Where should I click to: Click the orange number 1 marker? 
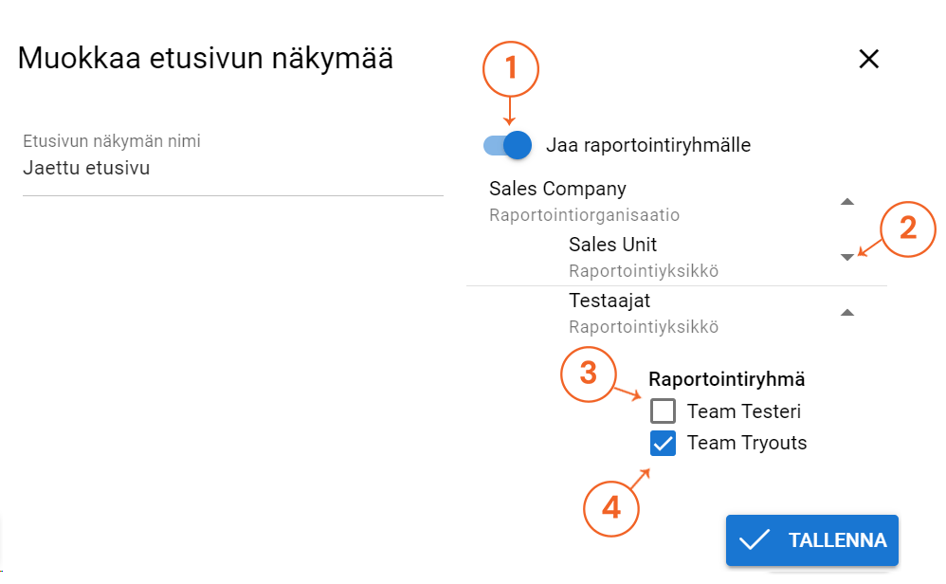(x=510, y=68)
